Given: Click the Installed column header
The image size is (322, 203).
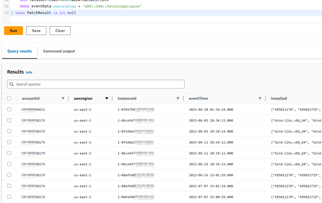Looking at the screenshot, I should click(x=279, y=98).
